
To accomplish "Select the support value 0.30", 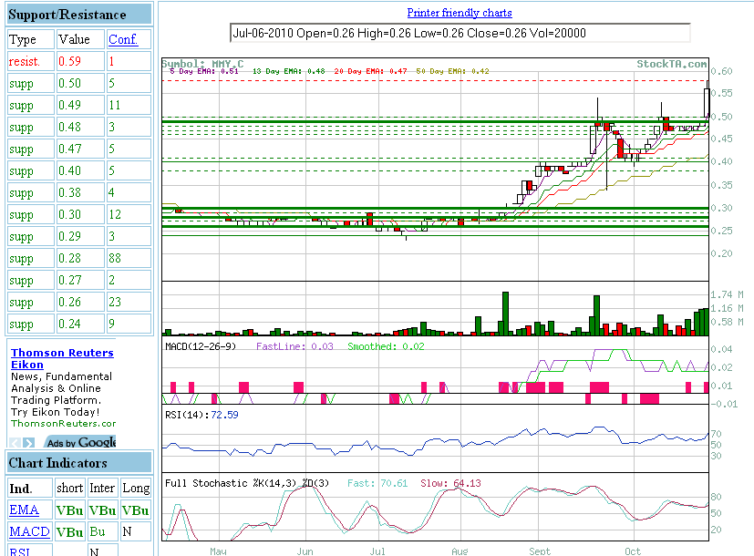I will pos(80,214).
